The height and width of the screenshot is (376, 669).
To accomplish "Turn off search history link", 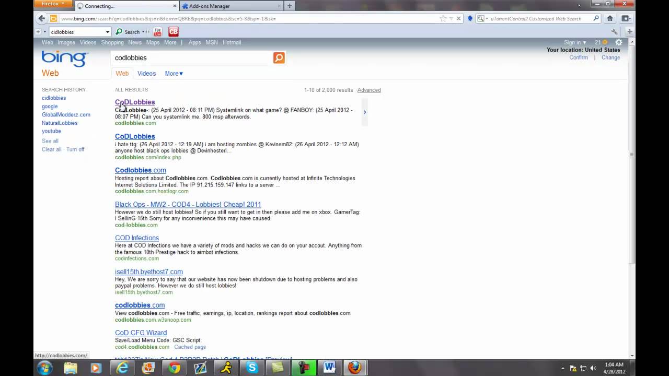I will 75,149.
